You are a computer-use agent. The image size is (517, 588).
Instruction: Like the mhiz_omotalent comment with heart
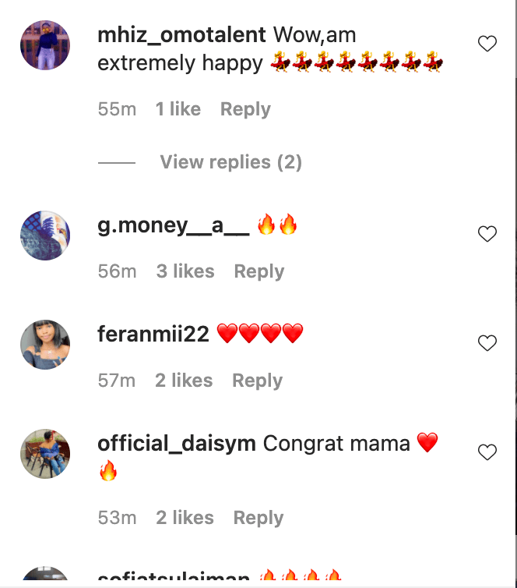point(487,44)
